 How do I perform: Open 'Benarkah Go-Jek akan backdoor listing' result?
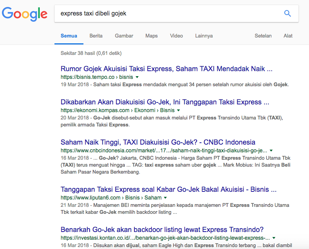[162, 229]
